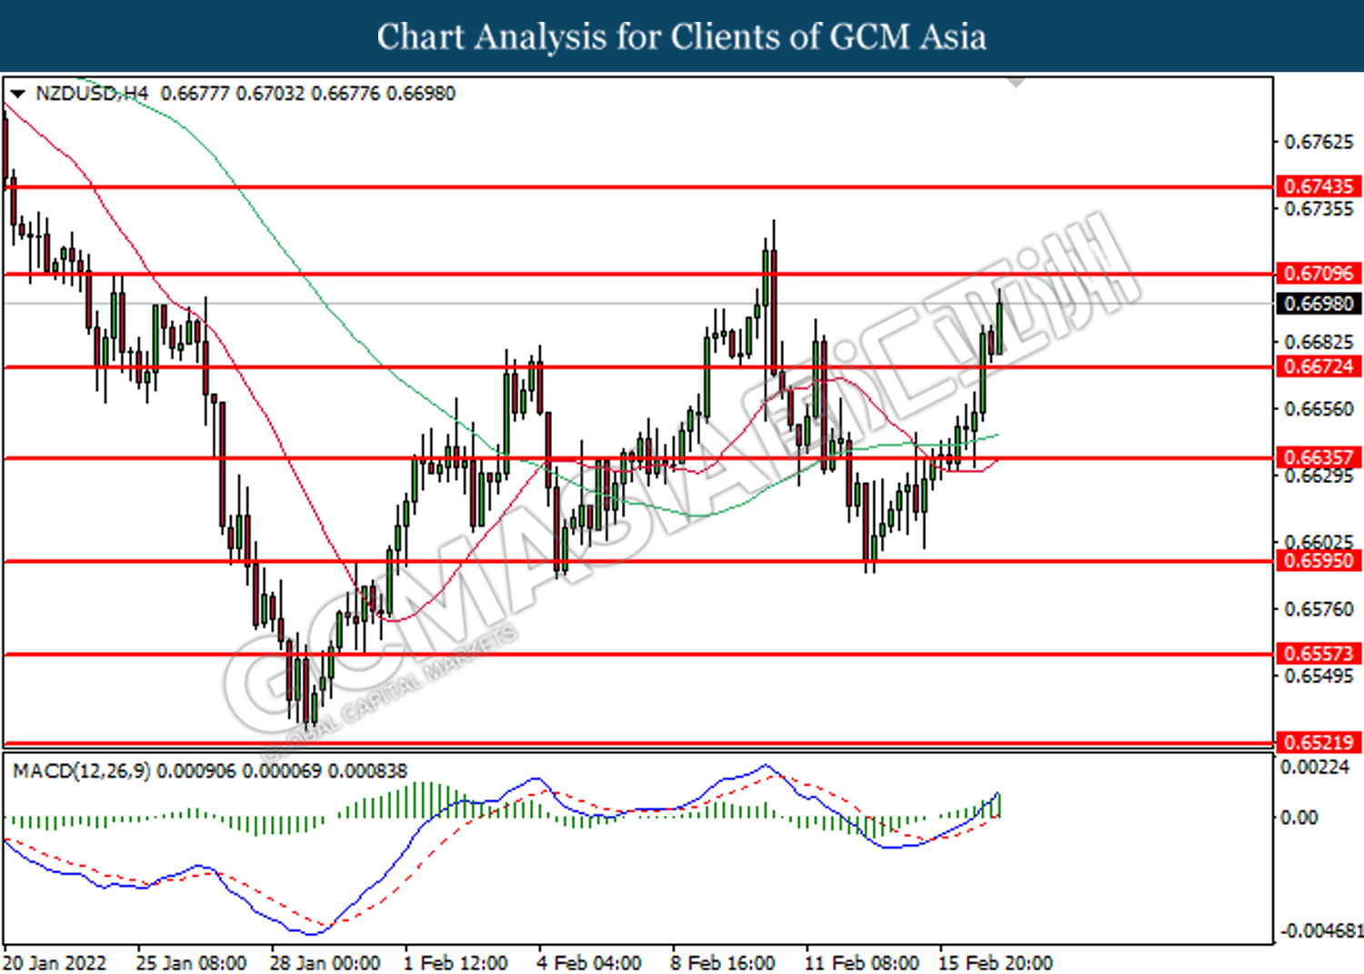Select the MACD(12,26,9) indicator label
The image size is (1364, 974).
click(82, 771)
